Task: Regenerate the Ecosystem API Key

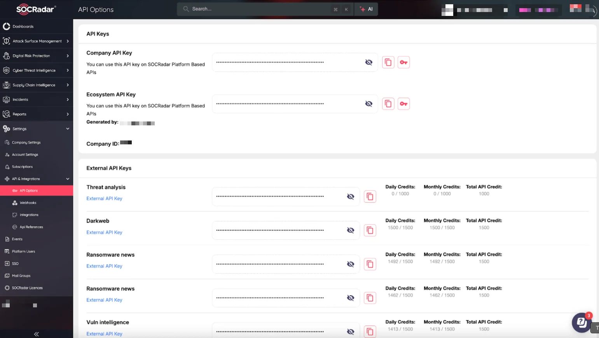Action: 403,104
